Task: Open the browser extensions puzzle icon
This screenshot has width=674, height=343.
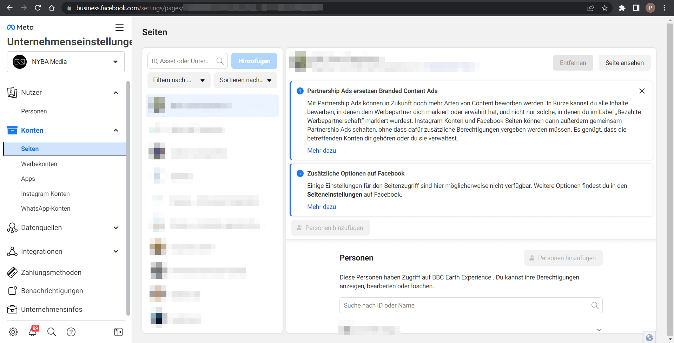Action: (622, 8)
